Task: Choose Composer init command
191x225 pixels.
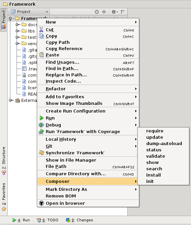Action: tap(163, 182)
